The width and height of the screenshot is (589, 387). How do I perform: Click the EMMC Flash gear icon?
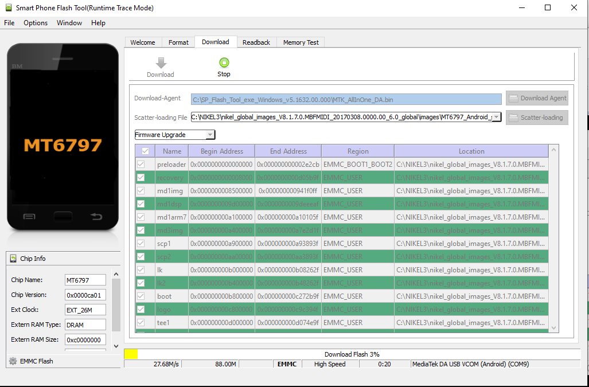click(x=13, y=361)
